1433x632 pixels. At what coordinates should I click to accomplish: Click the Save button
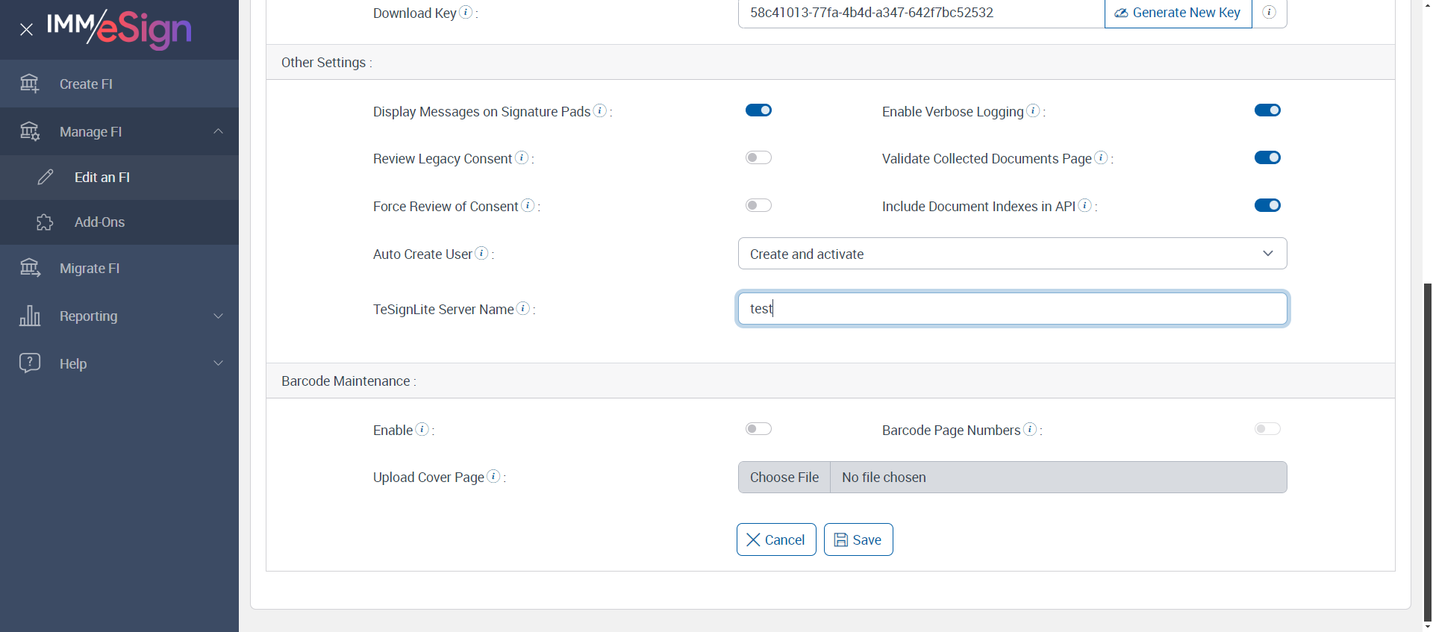point(858,539)
